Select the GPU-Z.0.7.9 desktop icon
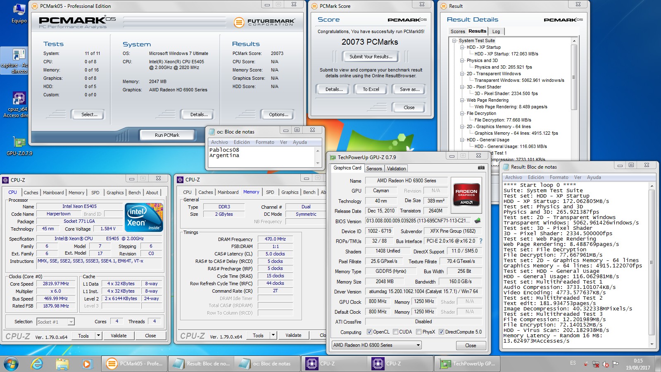 click(x=19, y=146)
